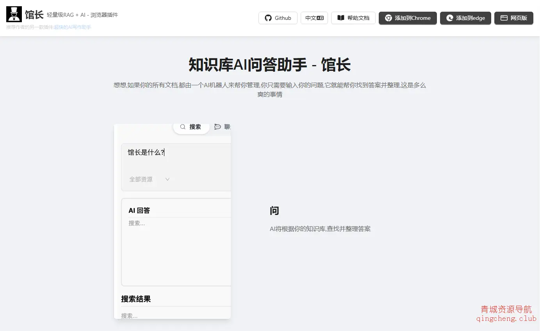Image resolution: width=540 pixels, height=331 pixels.
Task: Click 添加到Chrome to install the extension
Action: 407,18
